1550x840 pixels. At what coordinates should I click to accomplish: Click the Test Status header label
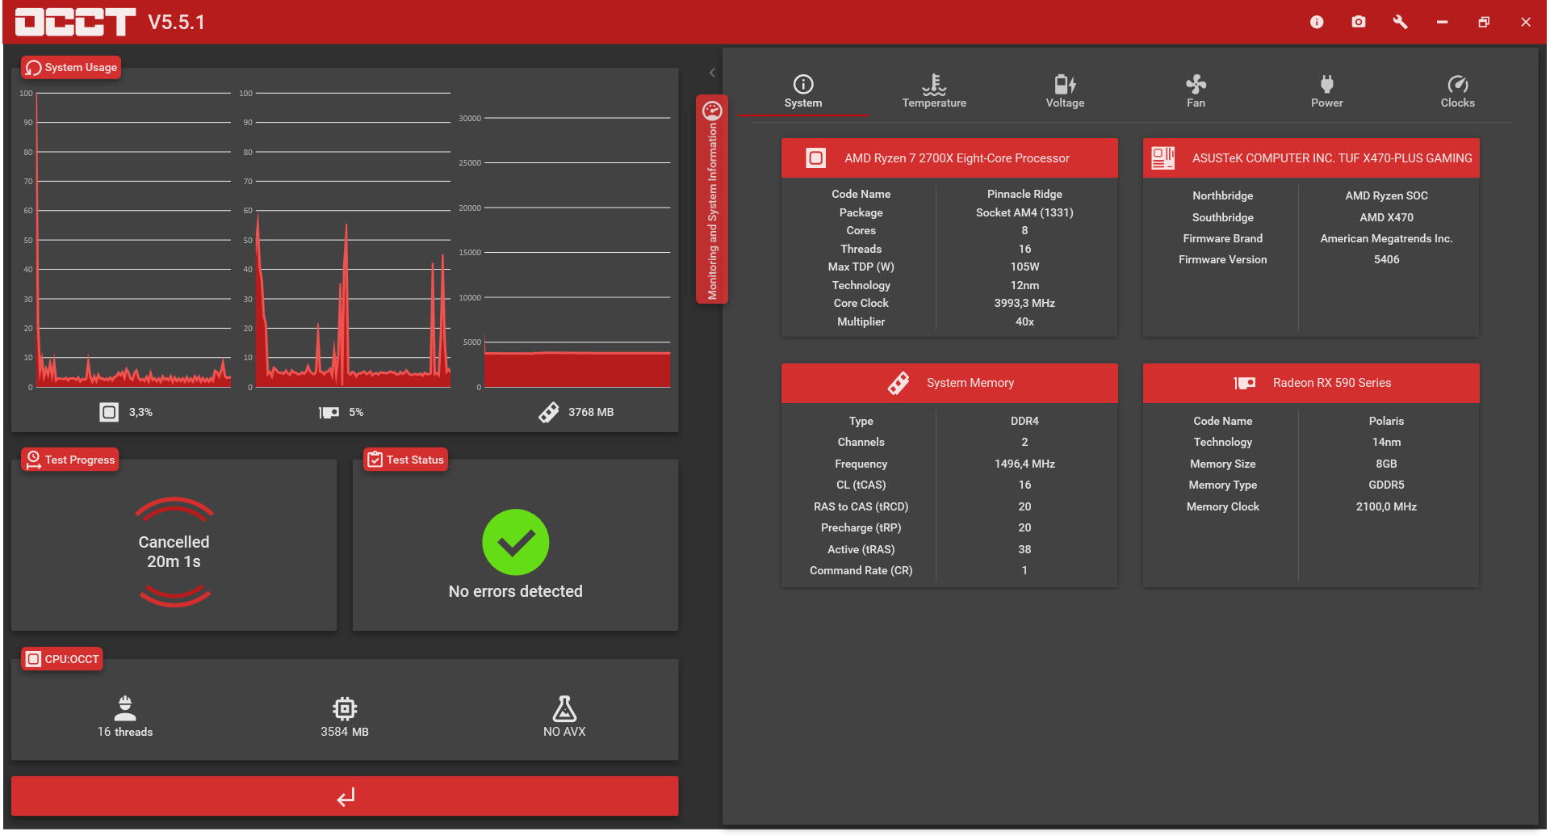click(405, 460)
